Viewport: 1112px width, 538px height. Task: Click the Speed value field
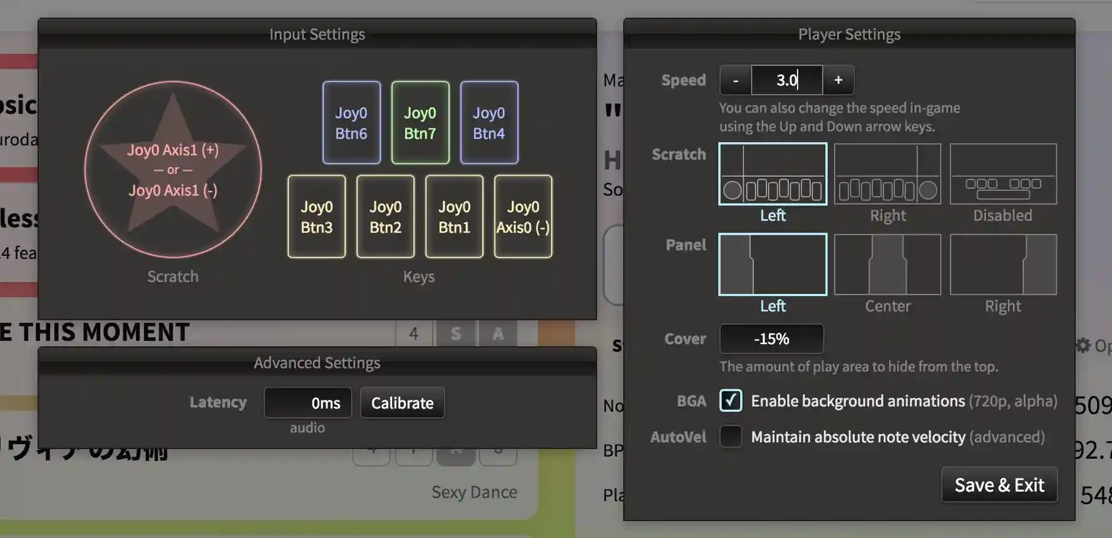pos(787,80)
